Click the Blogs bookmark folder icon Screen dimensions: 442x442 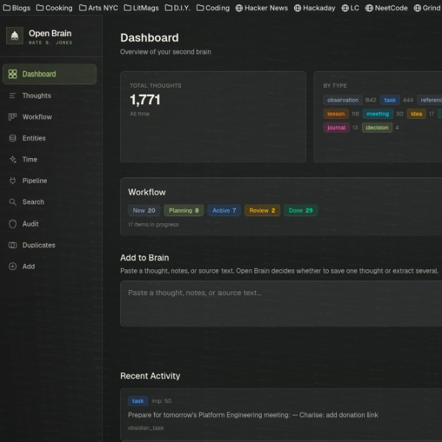pyautogui.click(x=7, y=8)
